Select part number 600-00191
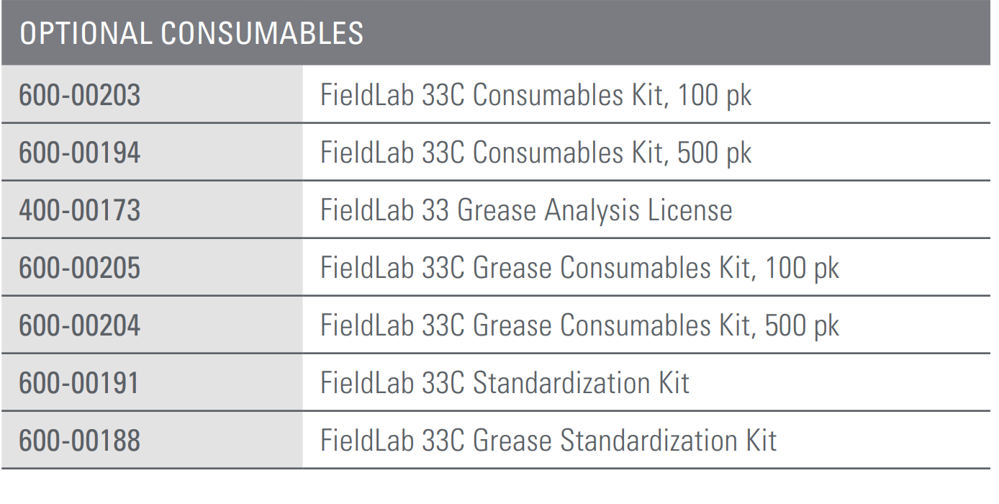 point(79,383)
